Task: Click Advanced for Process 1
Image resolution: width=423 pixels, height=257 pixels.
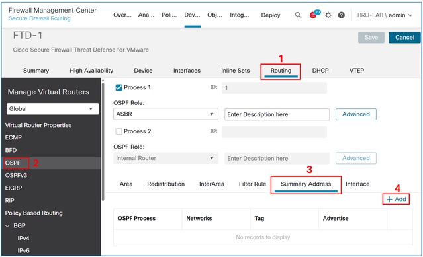Action: click(x=356, y=114)
